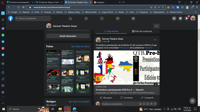Viewport: 200px width, 112px height.
Task: Open the Groups icon in Facebook navbar
Action: (x=133, y=19)
